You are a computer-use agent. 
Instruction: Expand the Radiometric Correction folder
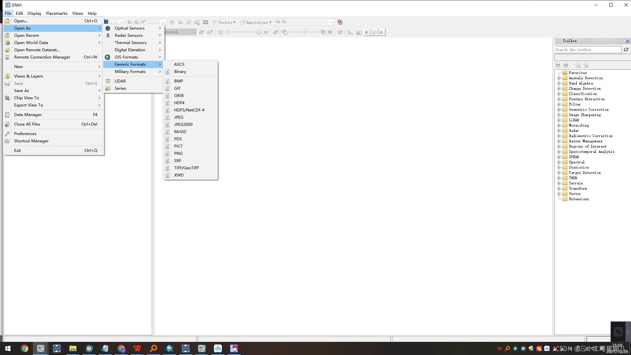(559, 136)
